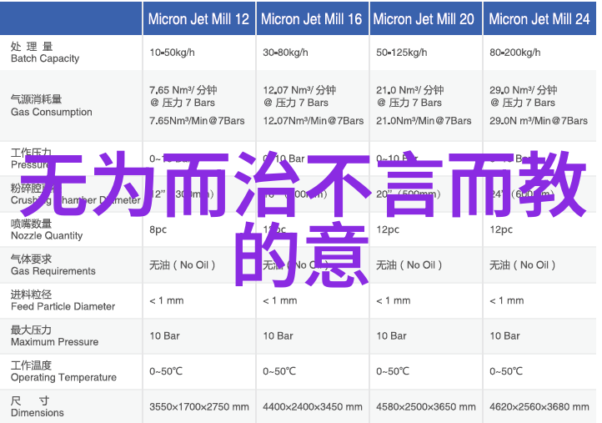Click 10 Bar under Jet Mill 20
Image resolution: width=602 pixels, height=423 pixels.
[391, 335]
